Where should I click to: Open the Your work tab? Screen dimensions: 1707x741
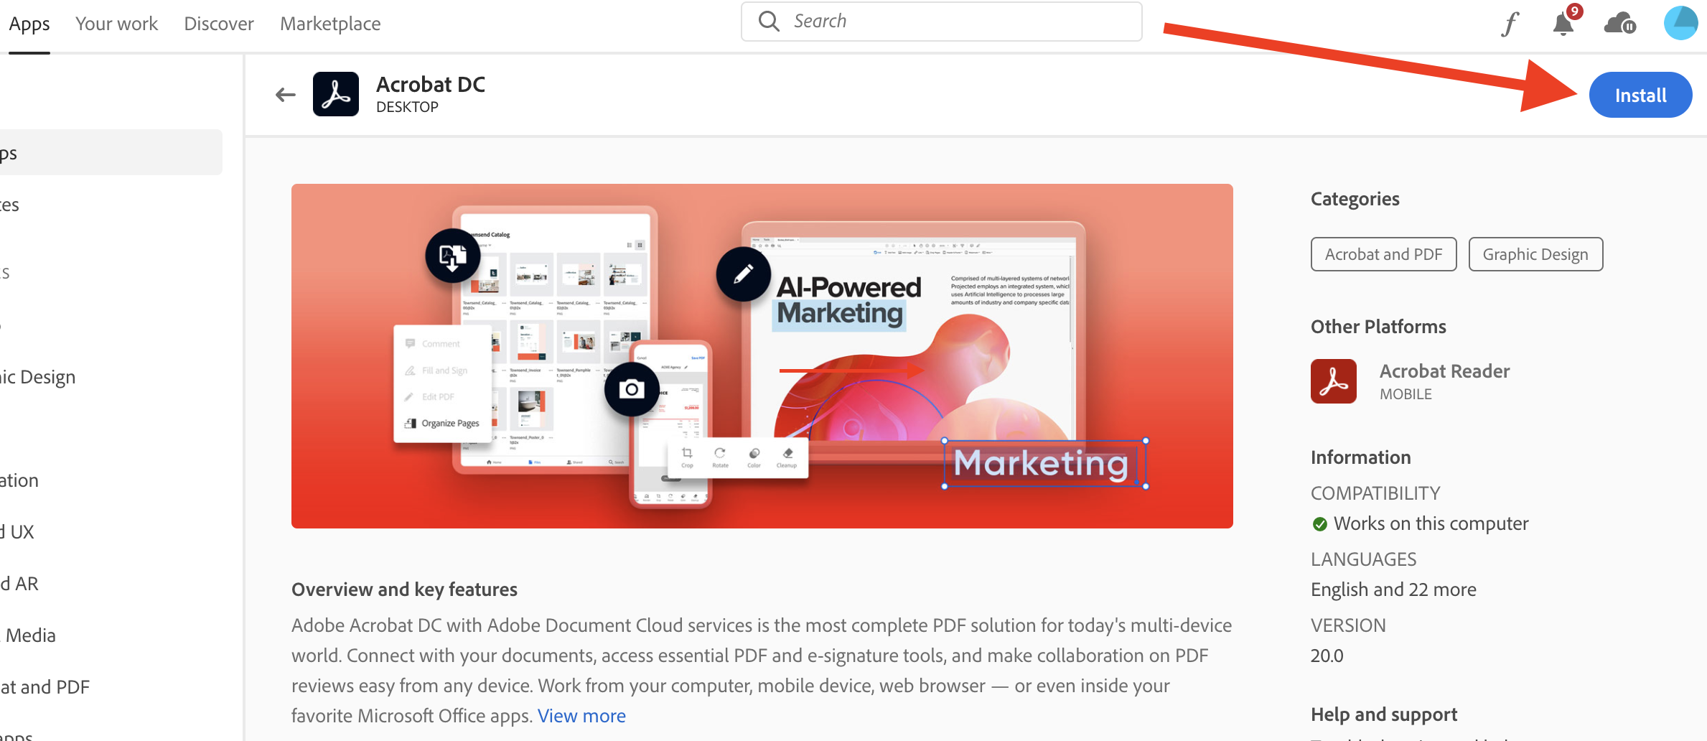116,24
